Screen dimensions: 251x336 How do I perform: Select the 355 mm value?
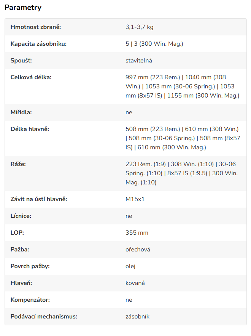tap(137, 232)
